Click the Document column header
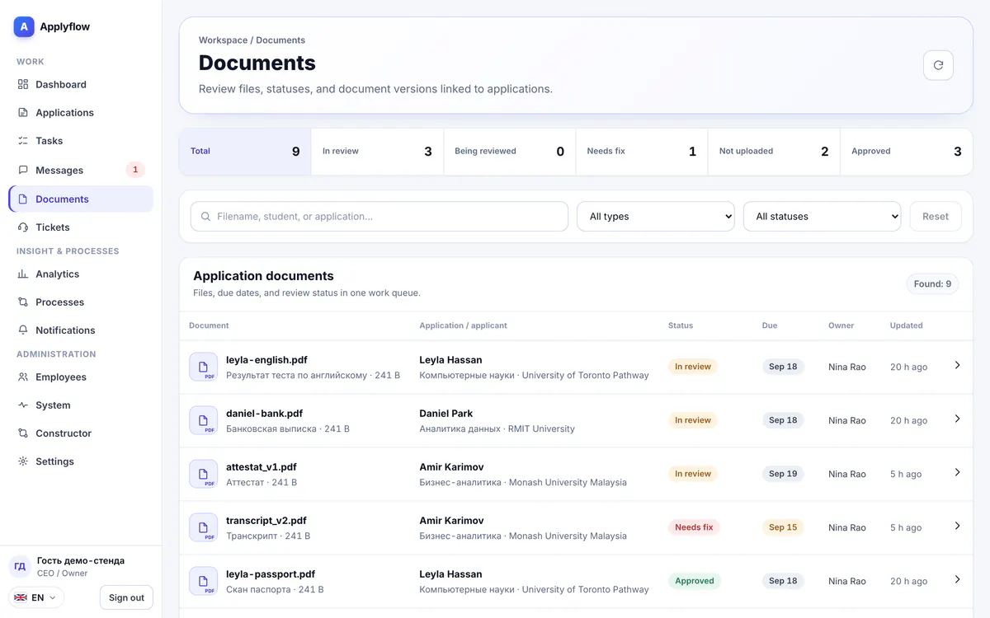 [209, 325]
